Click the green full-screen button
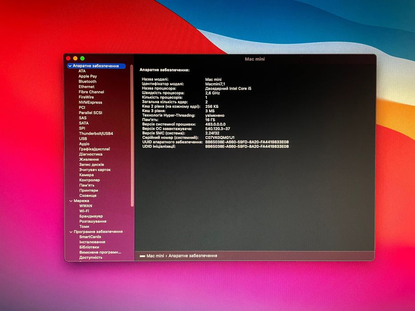Image resolution: width=415 pixels, height=311 pixels. click(82, 58)
